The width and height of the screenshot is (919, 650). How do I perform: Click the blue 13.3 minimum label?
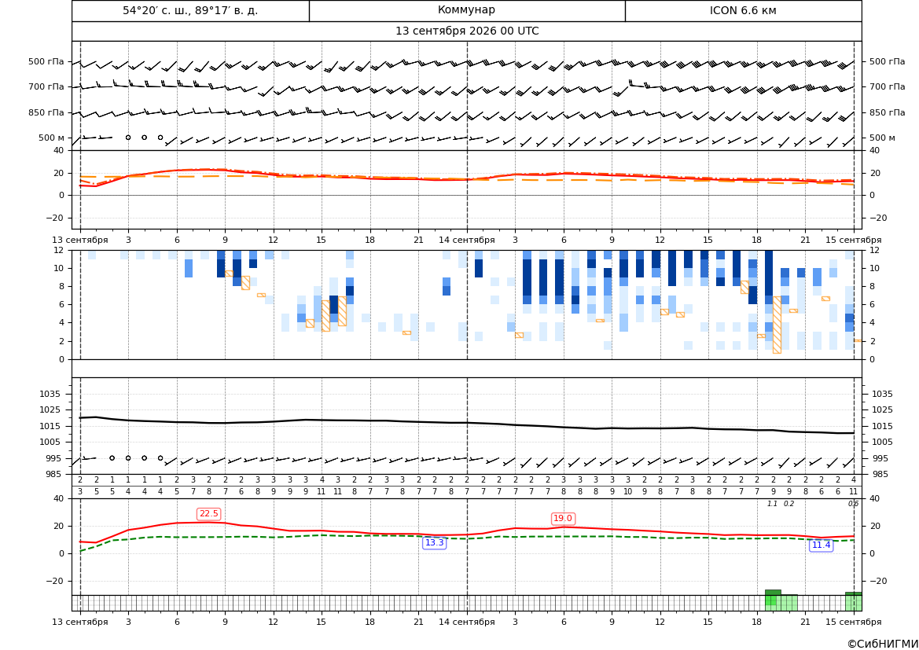[x=434, y=543]
